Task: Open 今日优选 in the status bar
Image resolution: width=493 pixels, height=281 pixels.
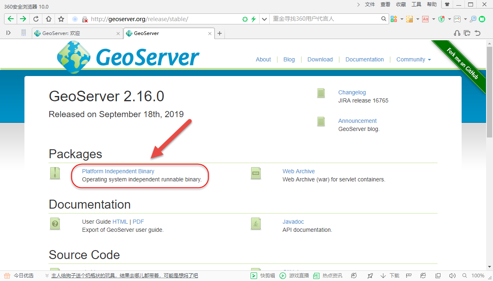Action: coord(19,276)
